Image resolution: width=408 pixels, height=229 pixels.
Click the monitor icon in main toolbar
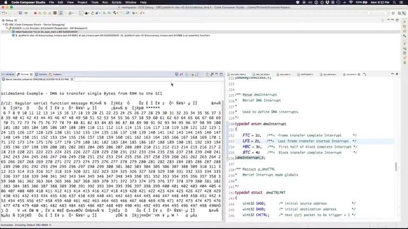point(20,13)
